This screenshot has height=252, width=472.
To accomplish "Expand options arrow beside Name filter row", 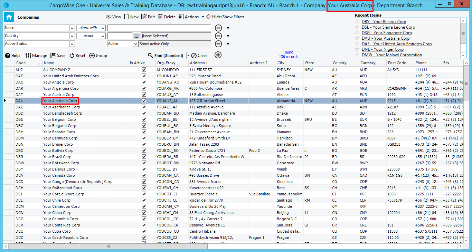I will [x=228, y=28].
